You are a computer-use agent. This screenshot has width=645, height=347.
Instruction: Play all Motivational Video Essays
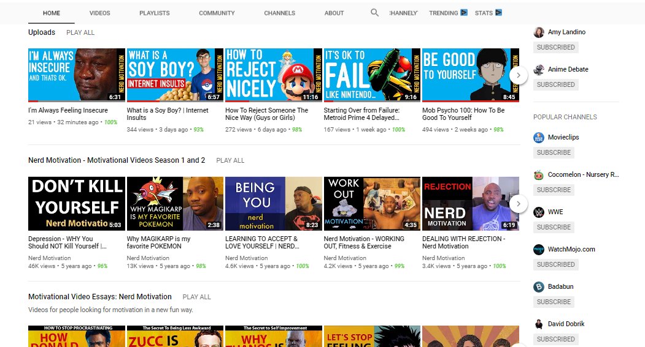tap(196, 297)
